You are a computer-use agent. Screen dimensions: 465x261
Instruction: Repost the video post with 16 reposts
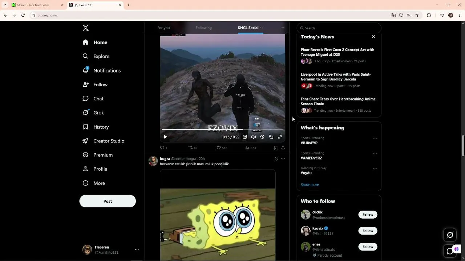click(193, 148)
